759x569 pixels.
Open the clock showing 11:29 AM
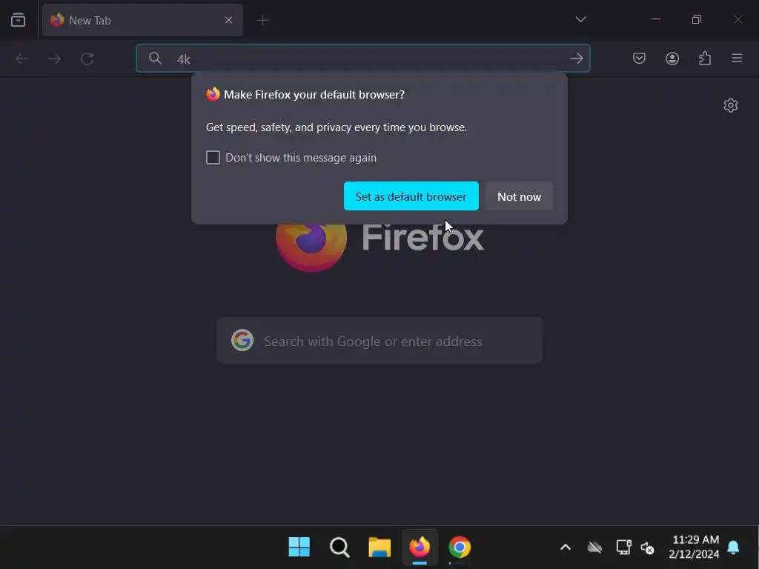coord(695,547)
